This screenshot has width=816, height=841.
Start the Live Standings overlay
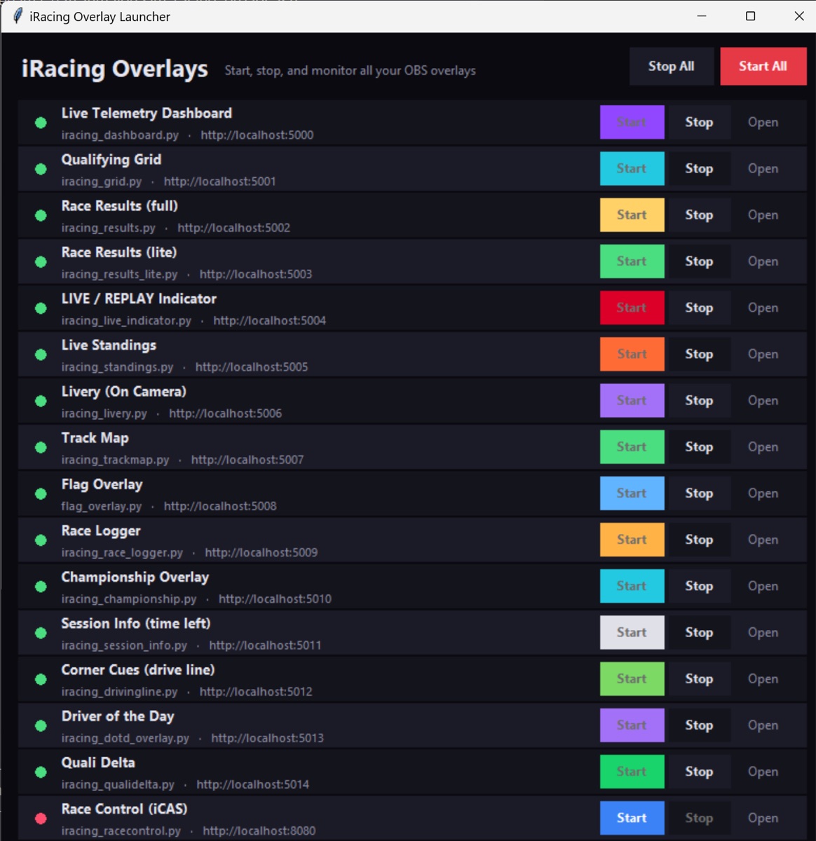pyautogui.click(x=632, y=355)
